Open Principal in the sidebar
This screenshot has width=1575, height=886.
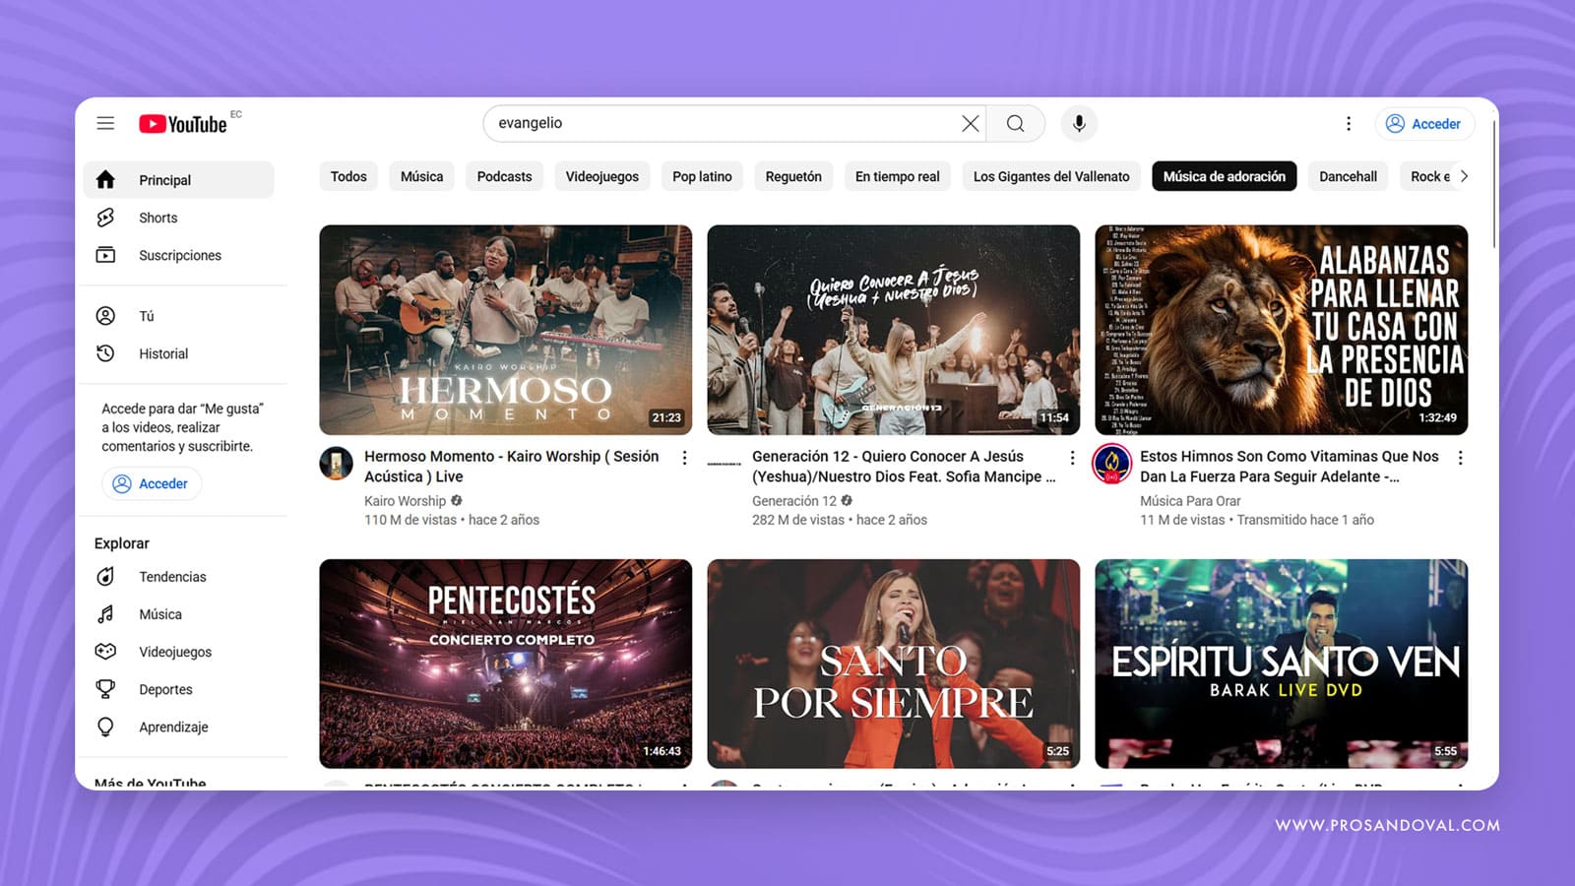click(x=178, y=180)
